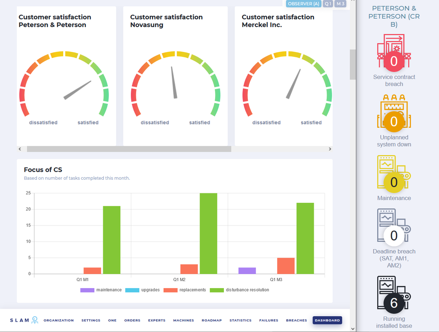The image size is (439, 332).
Task: Open the Failures page
Action: [269, 320]
